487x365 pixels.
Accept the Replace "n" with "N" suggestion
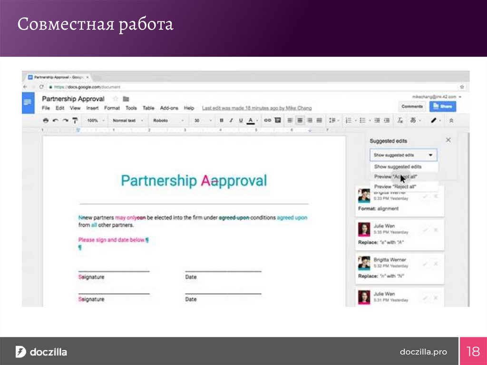425,264
